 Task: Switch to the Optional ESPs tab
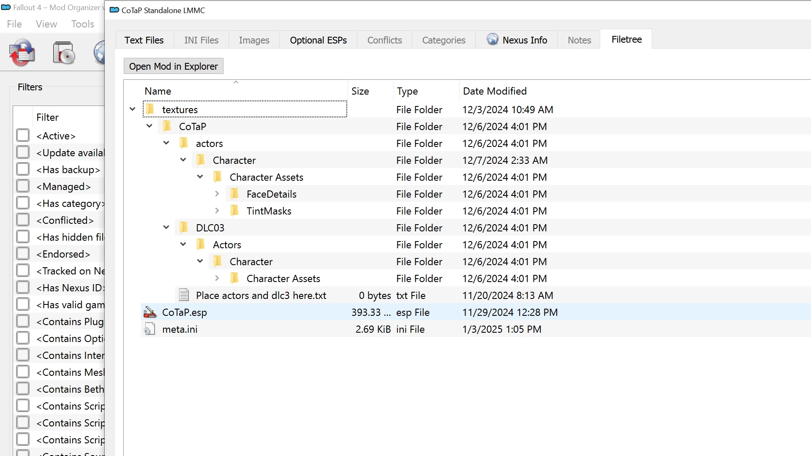click(318, 40)
